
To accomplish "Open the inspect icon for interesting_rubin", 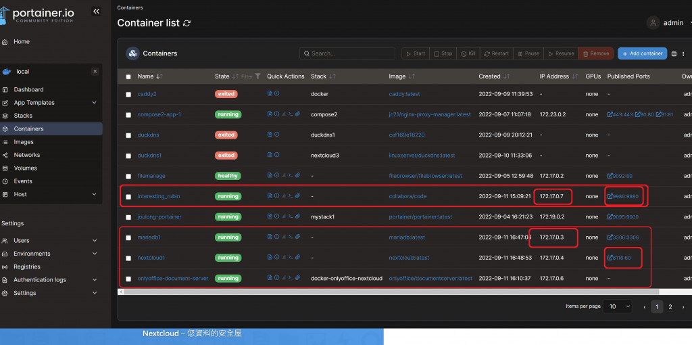I will coord(276,195).
